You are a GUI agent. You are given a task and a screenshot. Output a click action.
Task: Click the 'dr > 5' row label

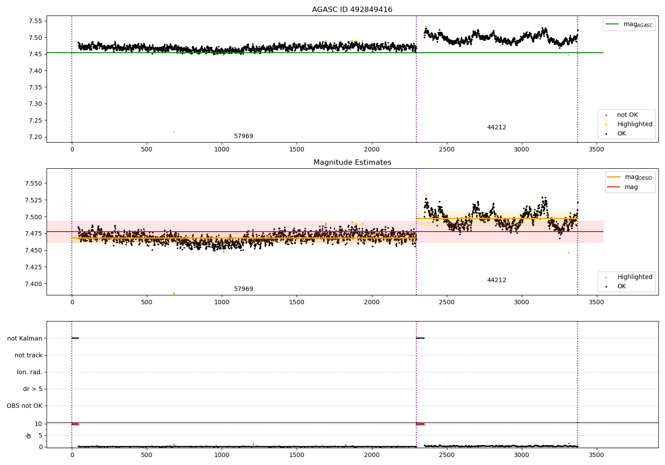click(x=33, y=389)
